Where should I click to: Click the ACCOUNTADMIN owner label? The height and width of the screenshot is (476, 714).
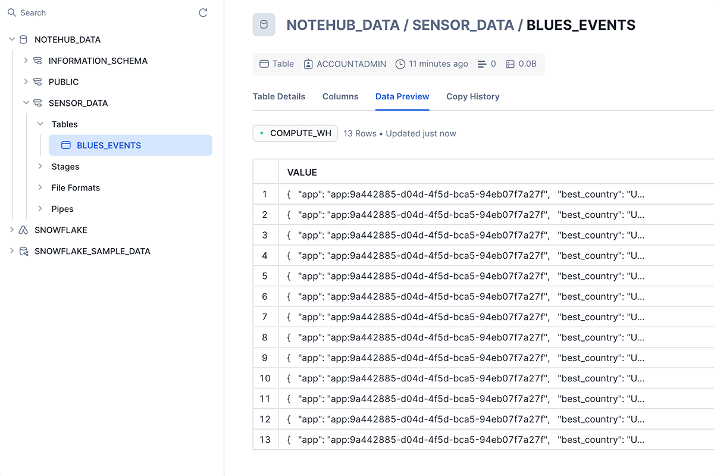[x=351, y=64]
